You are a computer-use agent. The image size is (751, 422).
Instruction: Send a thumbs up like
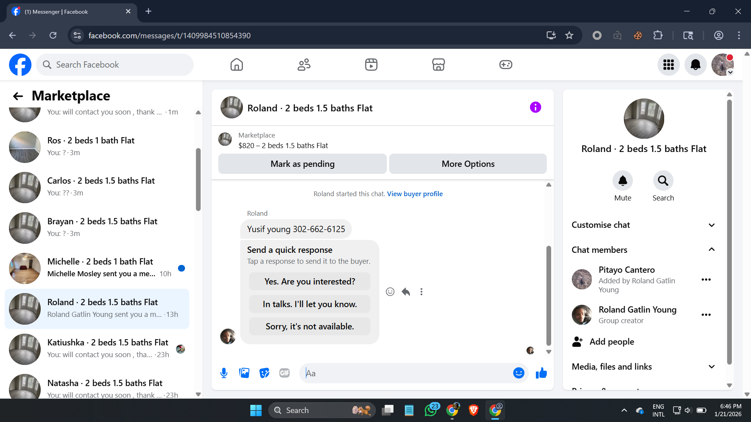pos(541,373)
